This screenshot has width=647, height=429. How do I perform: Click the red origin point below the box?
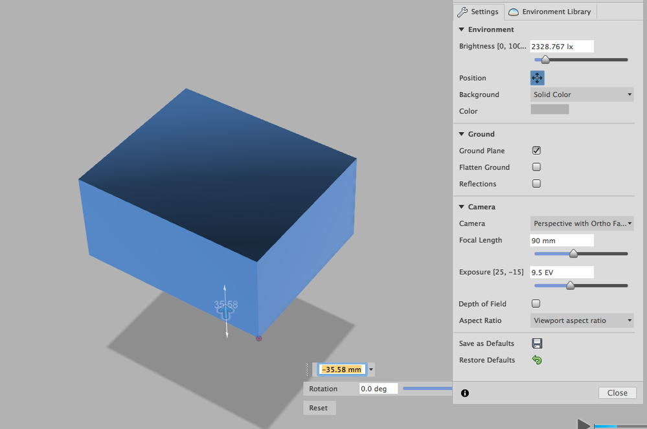tap(258, 338)
